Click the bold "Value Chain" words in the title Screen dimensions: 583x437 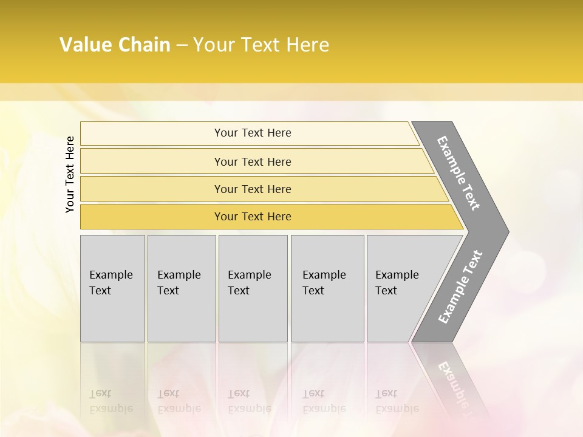tap(115, 45)
